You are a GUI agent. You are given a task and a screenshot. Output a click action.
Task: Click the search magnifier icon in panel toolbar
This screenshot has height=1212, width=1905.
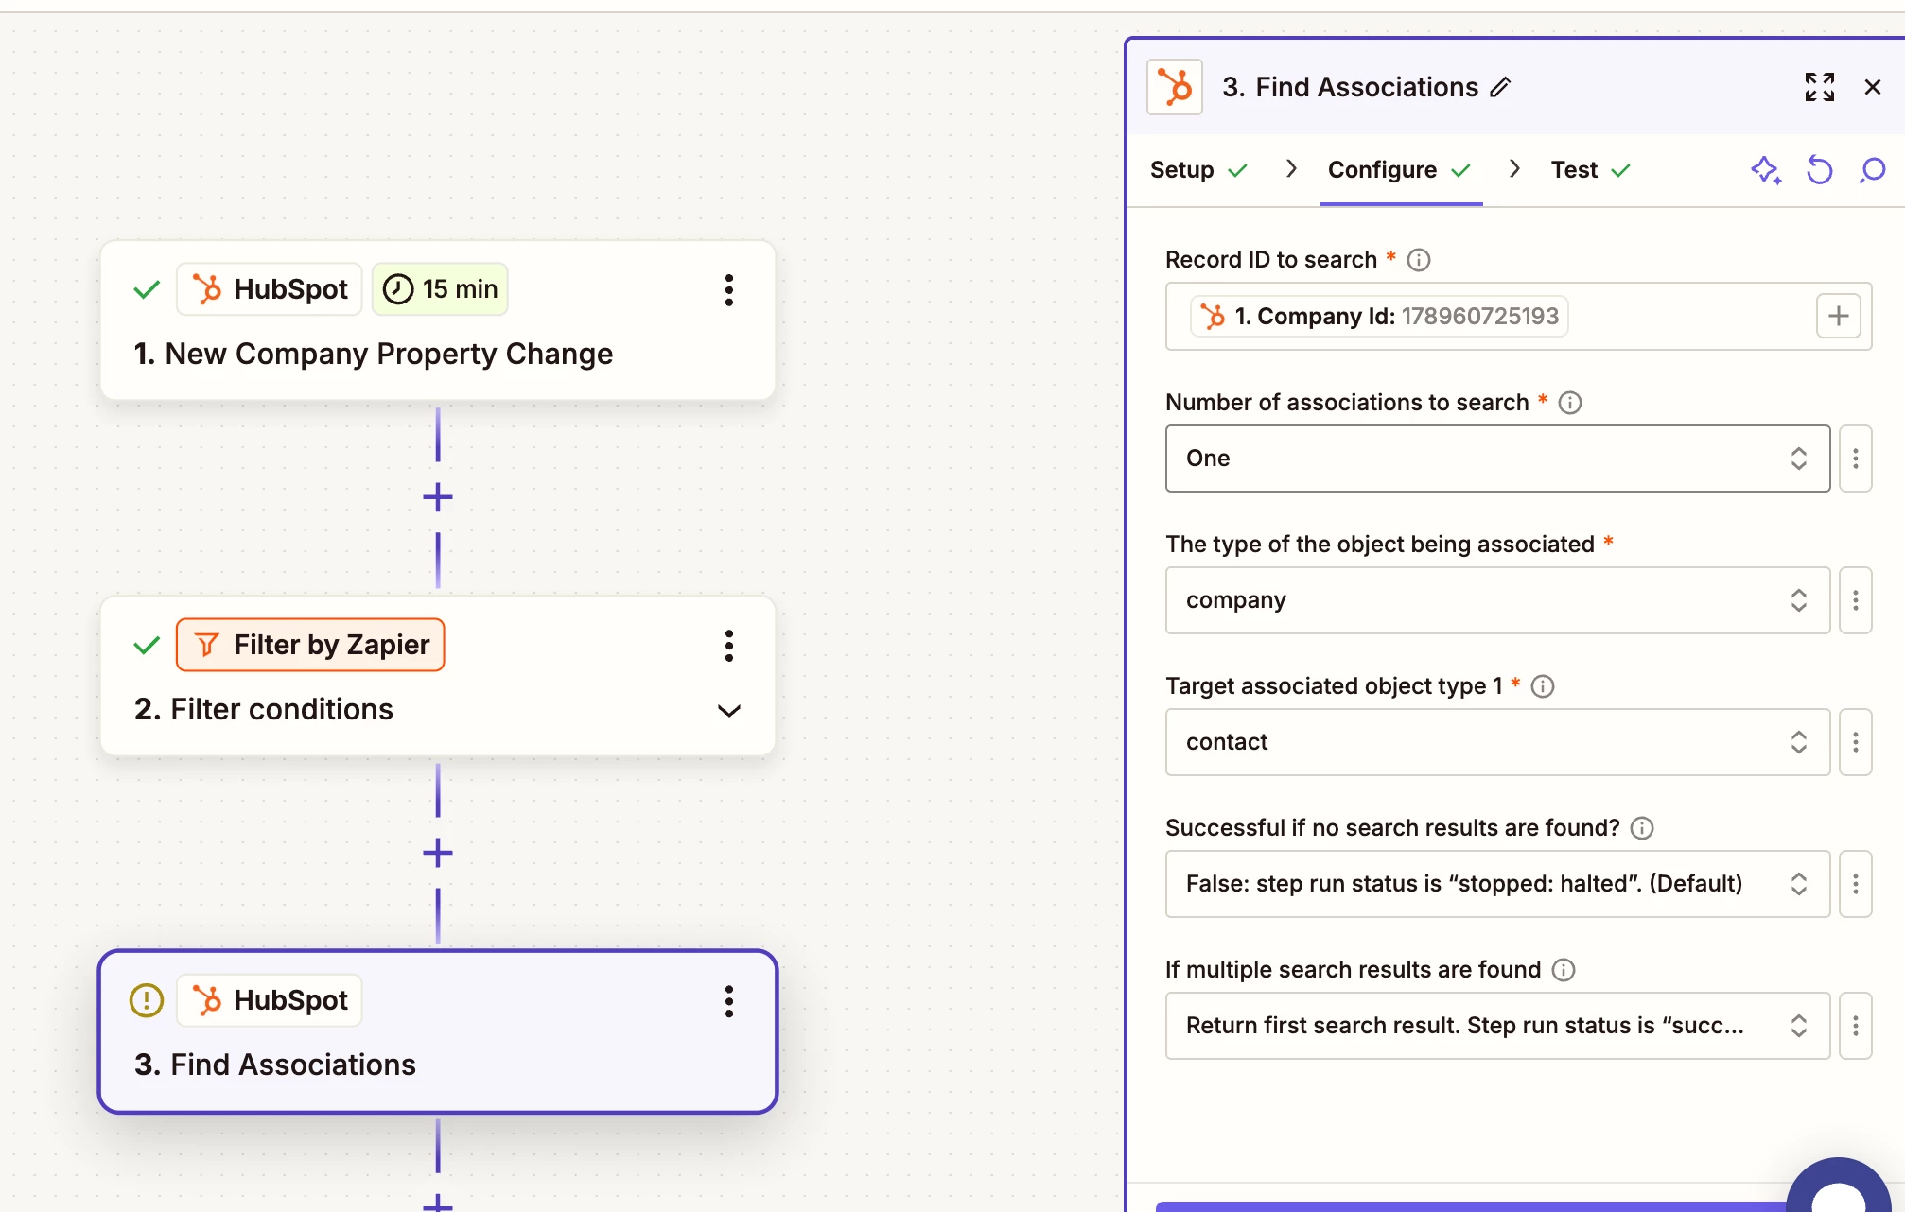[x=1872, y=170]
